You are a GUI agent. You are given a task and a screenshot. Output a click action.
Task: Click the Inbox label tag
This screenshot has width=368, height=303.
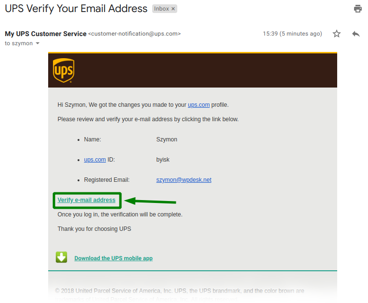(164, 9)
